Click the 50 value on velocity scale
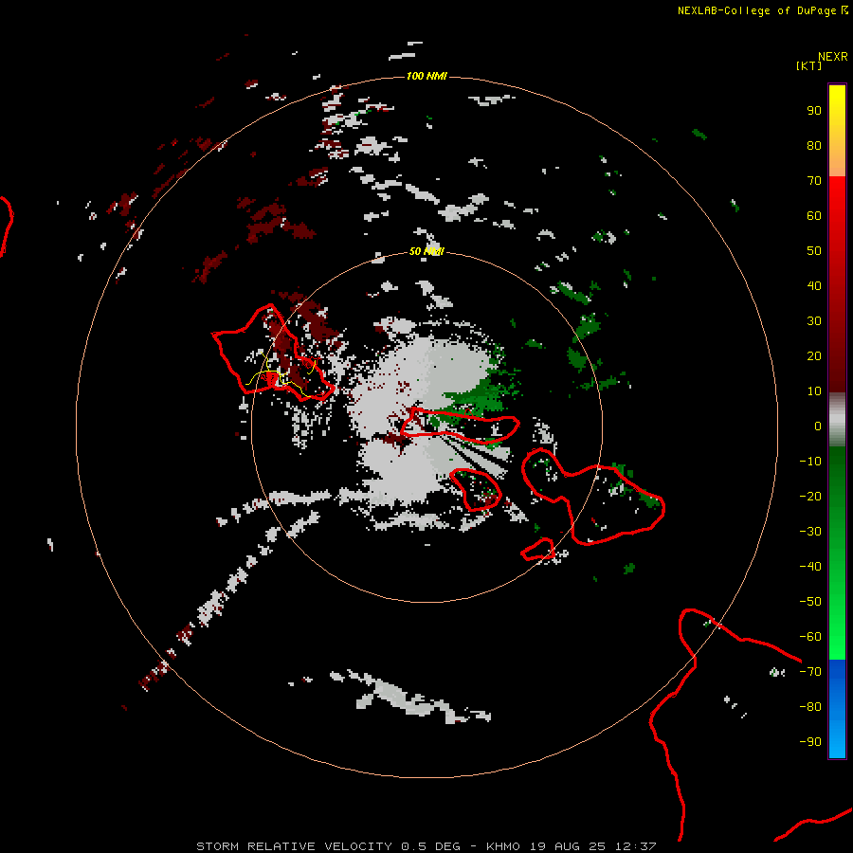This screenshot has width=853, height=853. 814,251
